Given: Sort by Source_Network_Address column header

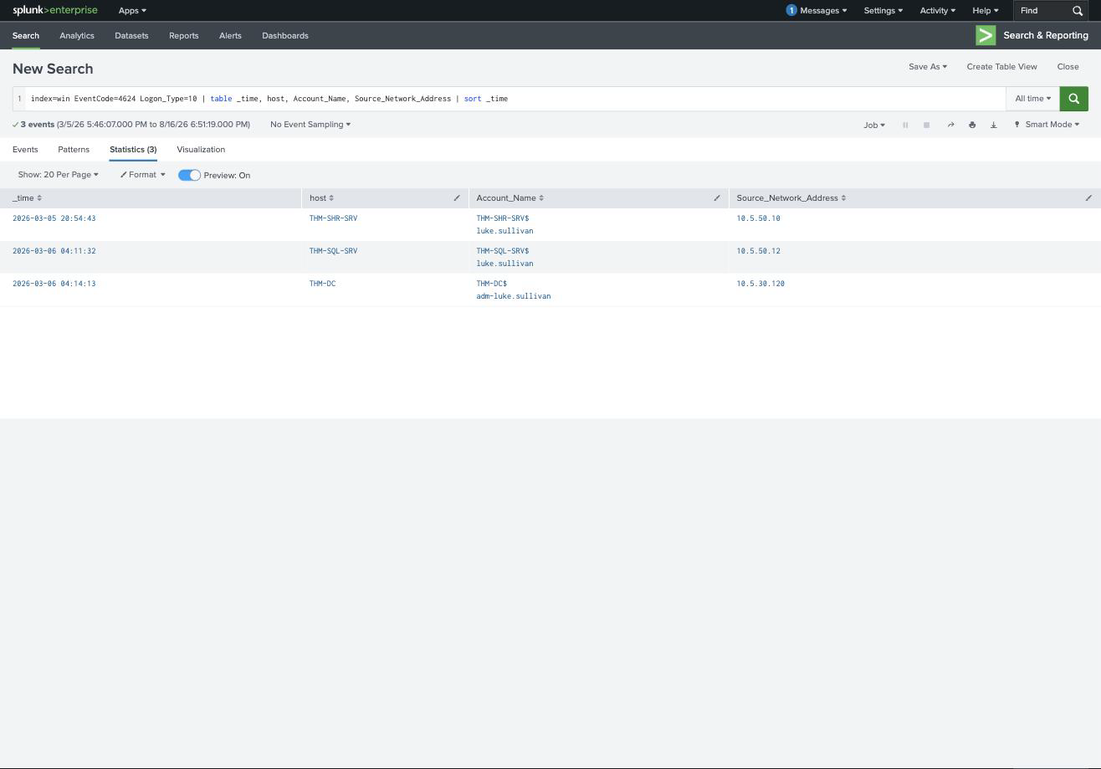Looking at the screenshot, I should (791, 198).
